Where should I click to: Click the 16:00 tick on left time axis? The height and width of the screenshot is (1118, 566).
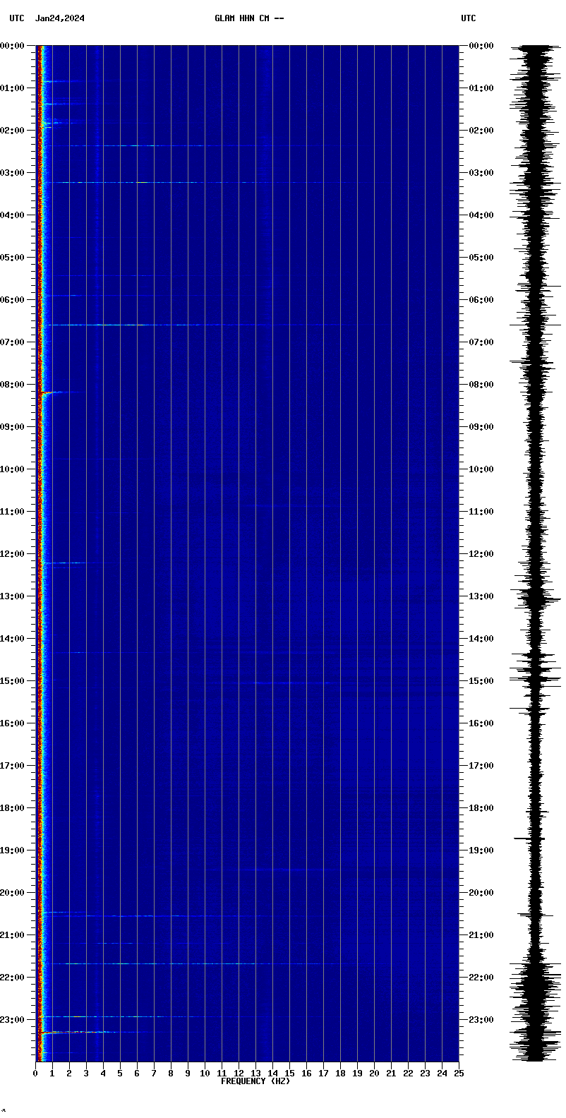(13, 723)
